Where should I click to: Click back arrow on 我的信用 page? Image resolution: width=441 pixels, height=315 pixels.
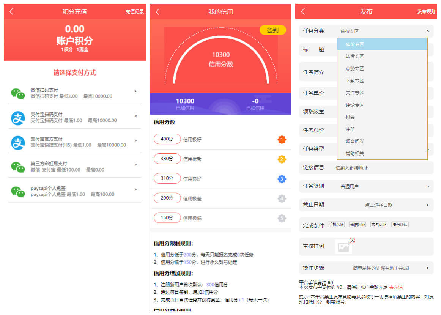(x=157, y=12)
